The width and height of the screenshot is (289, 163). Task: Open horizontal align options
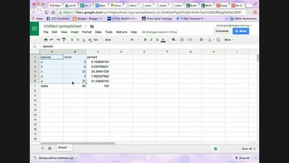tap(201, 40)
